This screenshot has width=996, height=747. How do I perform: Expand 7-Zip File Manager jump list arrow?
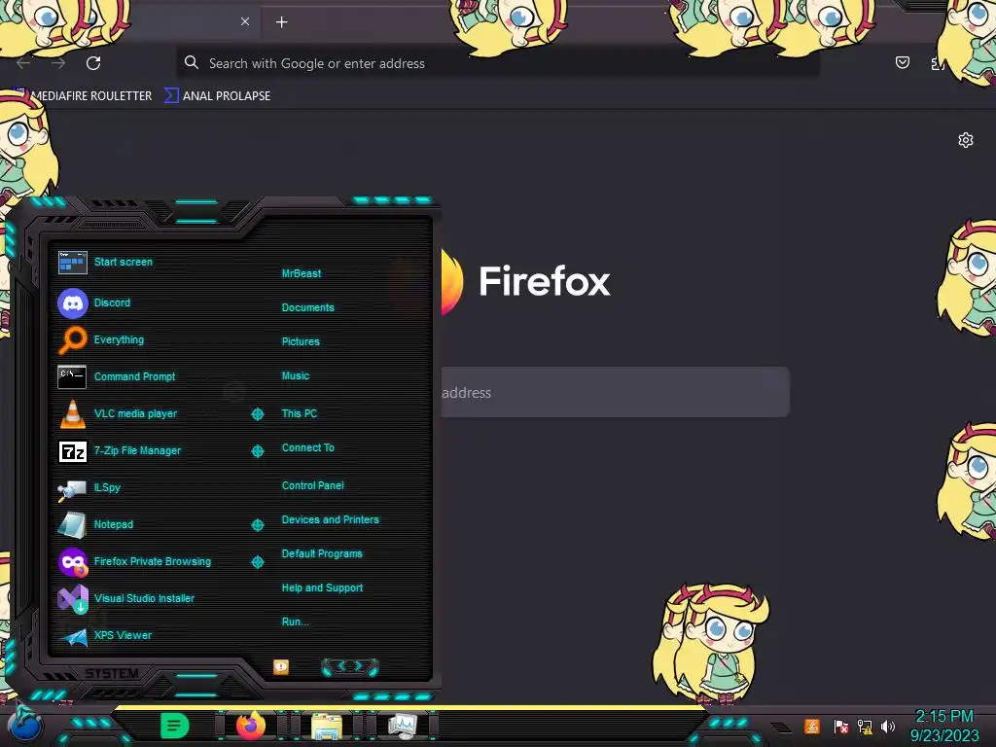tap(257, 451)
